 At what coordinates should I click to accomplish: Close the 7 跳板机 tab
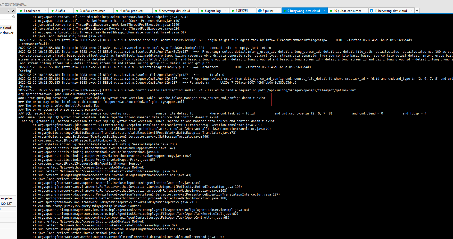(253, 11)
